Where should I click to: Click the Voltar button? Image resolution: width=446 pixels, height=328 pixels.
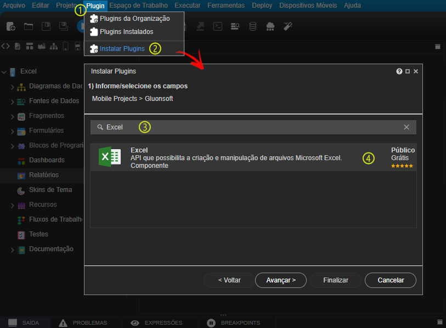[x=229, y=280]
